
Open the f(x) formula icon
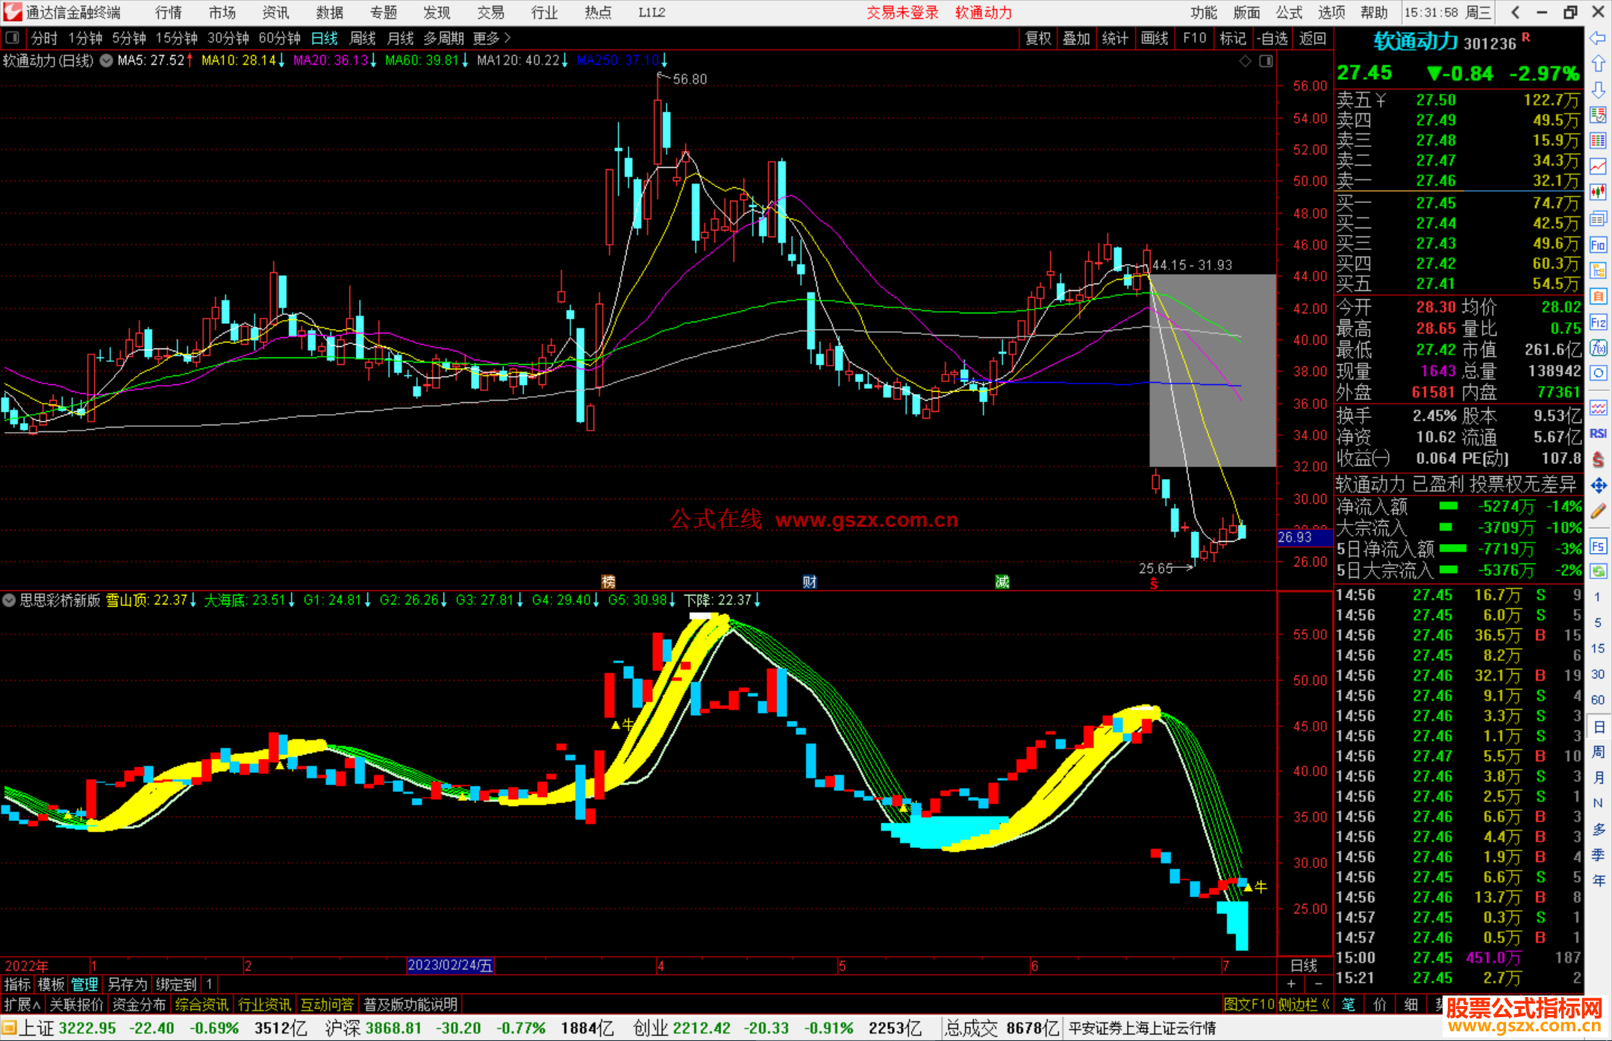(1598, 348)
